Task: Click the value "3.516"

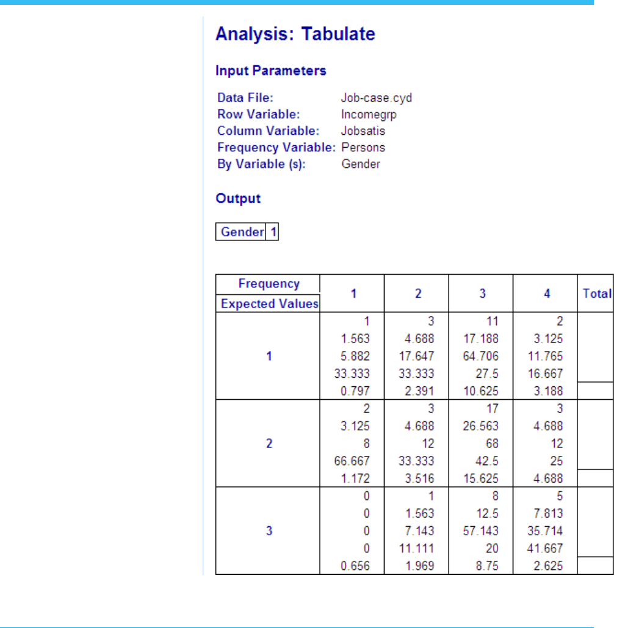Action: (419, 478)
